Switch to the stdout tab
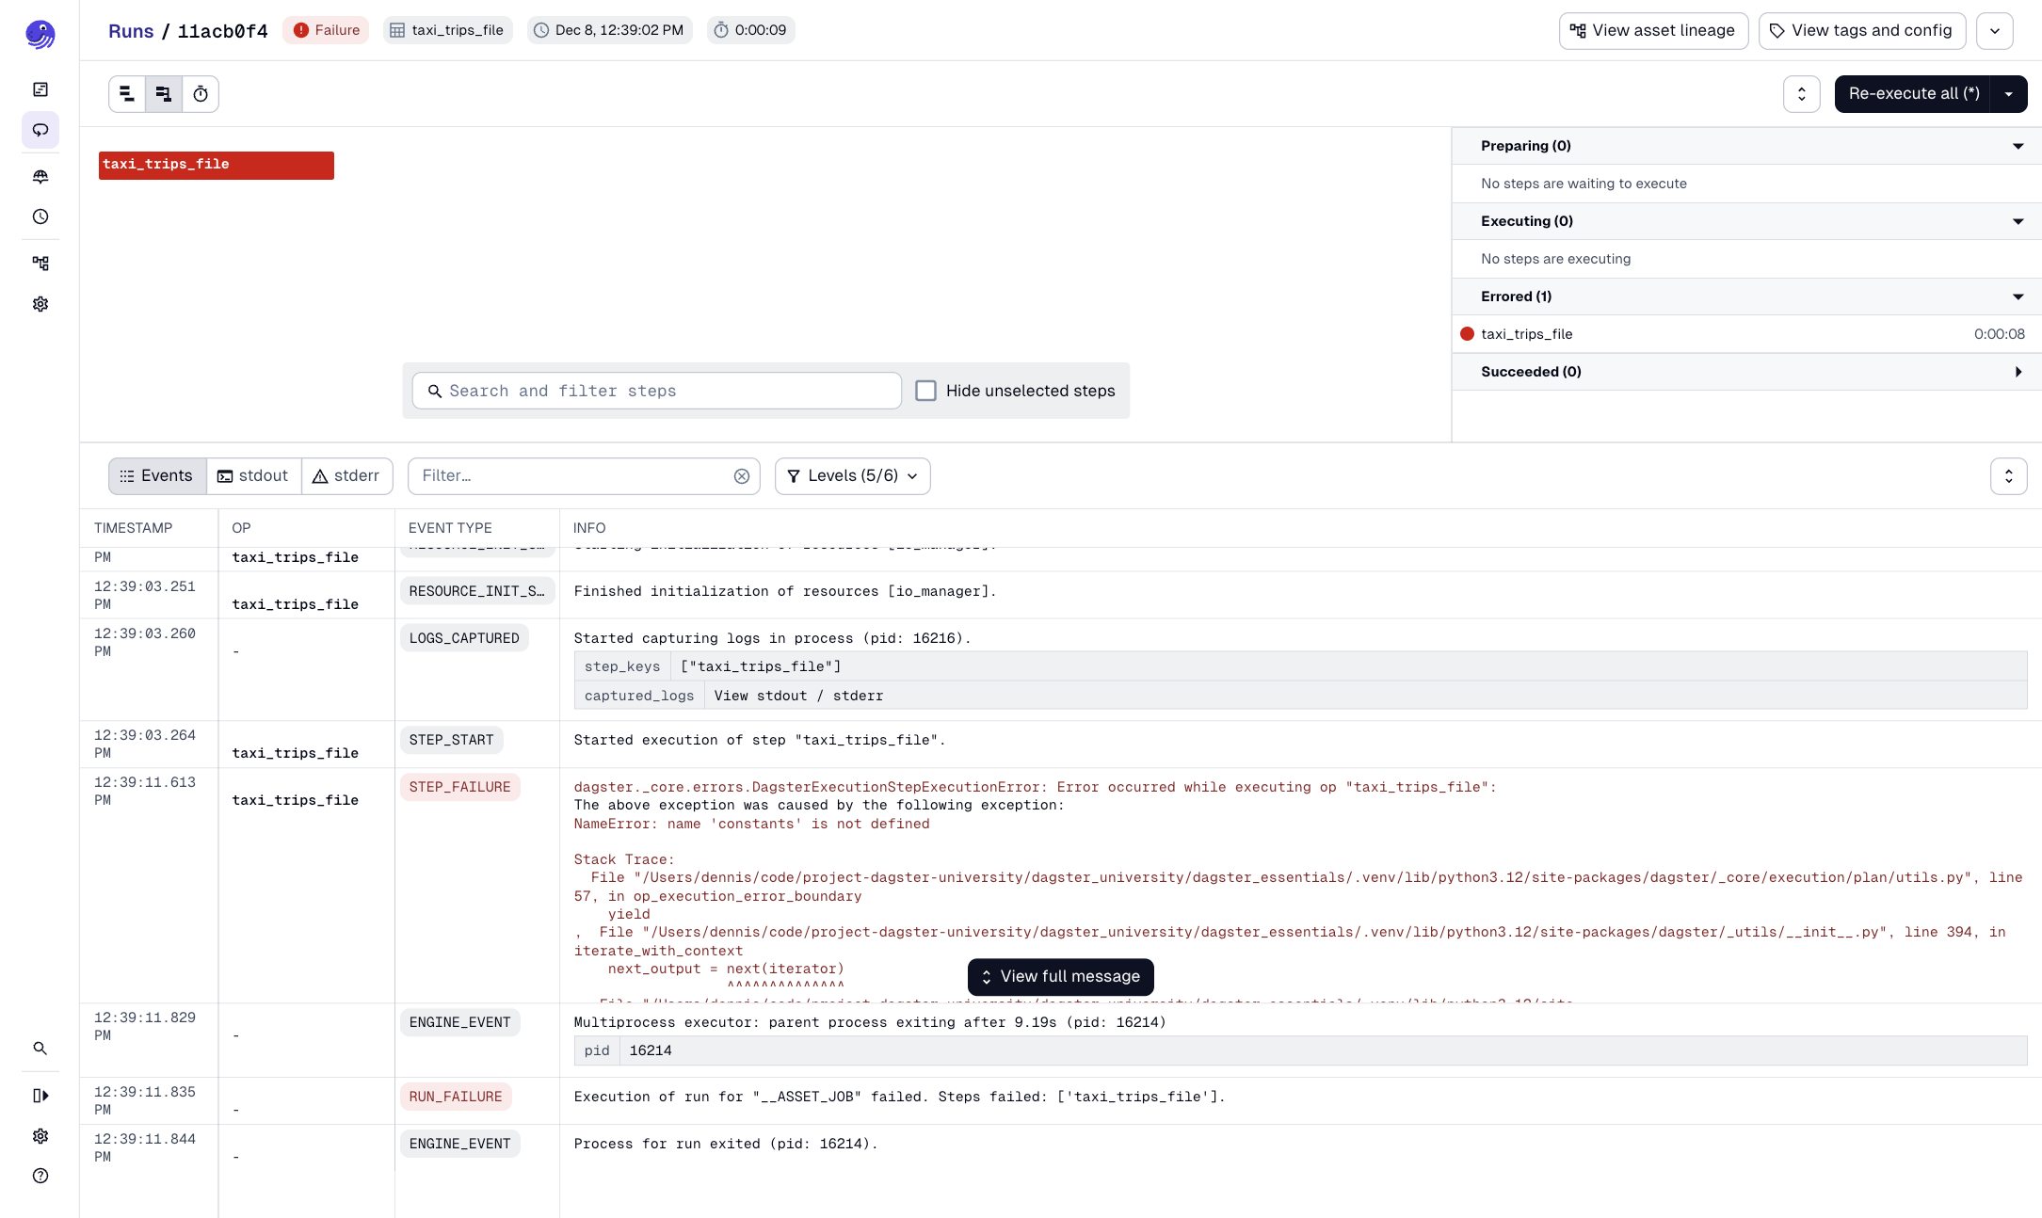 click(253, 475)
